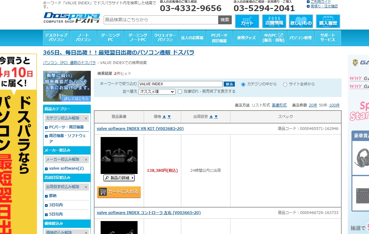Open PCパーツ周辺機器 menu
This screenshot has height=234, width=369.
click(219, 38)
